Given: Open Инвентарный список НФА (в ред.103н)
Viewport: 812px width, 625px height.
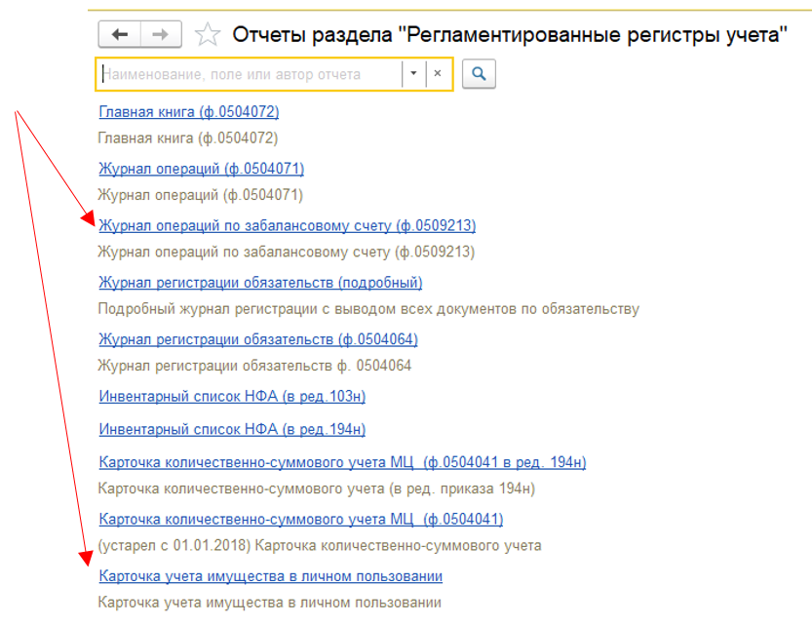Looking at the screenshot, I should 232,396.
